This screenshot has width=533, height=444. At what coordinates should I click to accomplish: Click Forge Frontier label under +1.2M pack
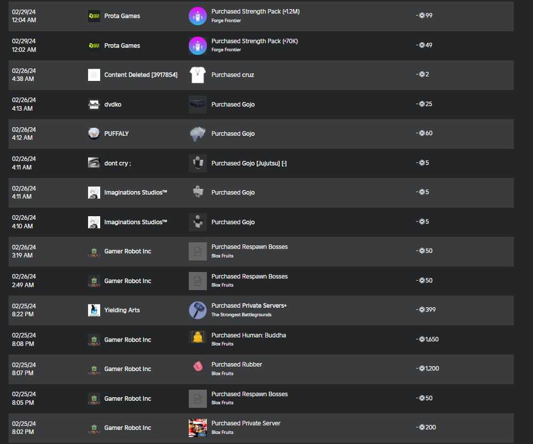click(x=226, y=20)
